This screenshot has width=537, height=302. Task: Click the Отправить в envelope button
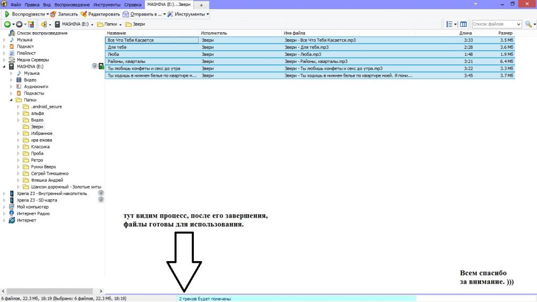click(142, 14)
